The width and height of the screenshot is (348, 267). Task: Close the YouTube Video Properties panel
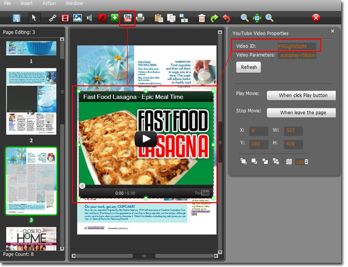pyautogui.click(x=332, y=31)
